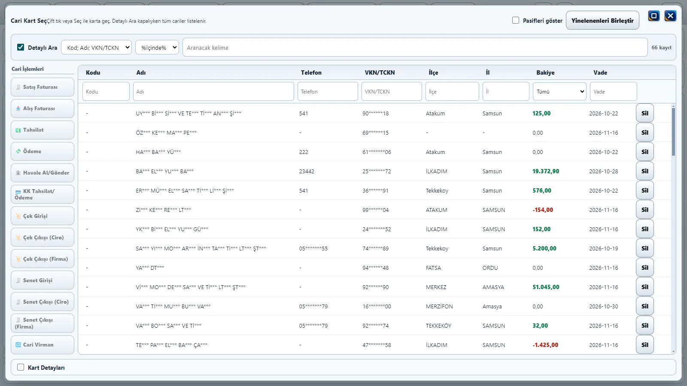Enable Pasifleri göster checkbox
687x386 pixels.
516,20
